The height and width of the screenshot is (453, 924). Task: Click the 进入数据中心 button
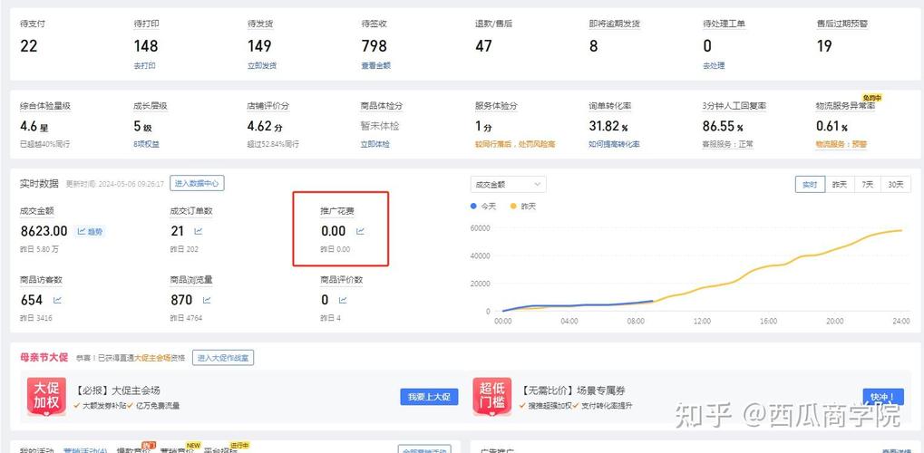(197, 183)
